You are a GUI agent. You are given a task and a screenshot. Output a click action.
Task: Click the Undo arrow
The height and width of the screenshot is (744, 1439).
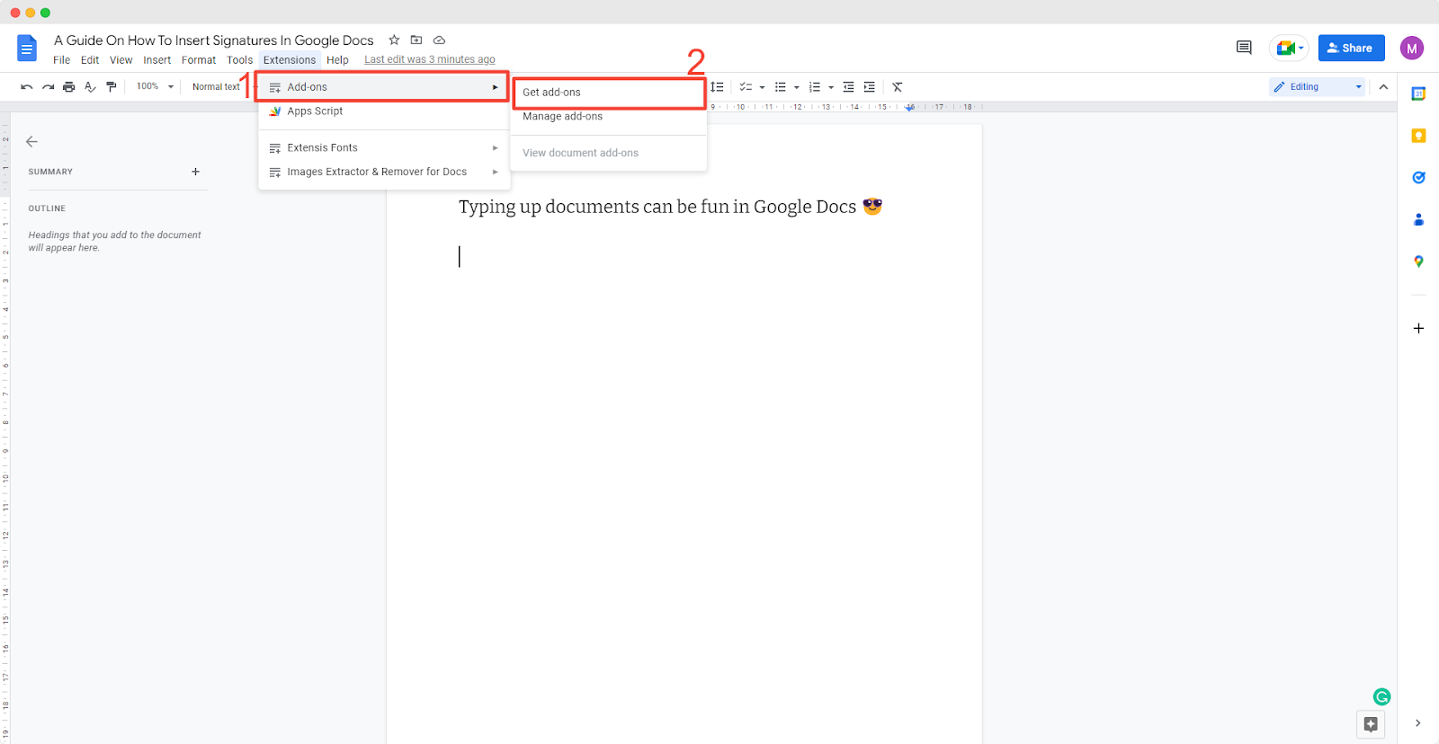(27, 87)
